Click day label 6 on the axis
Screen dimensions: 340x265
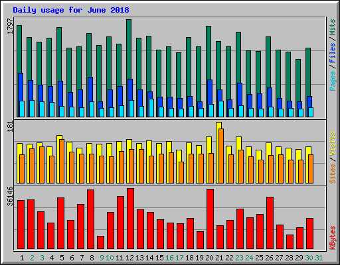coord(72,258)
